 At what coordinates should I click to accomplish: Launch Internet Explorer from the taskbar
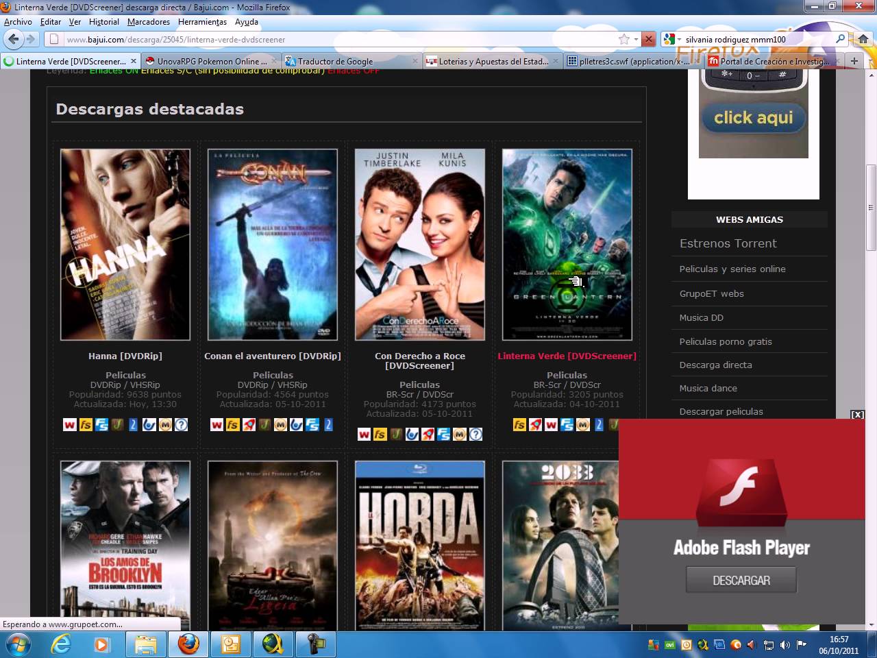pyautogui.click(x=62, y=644)
